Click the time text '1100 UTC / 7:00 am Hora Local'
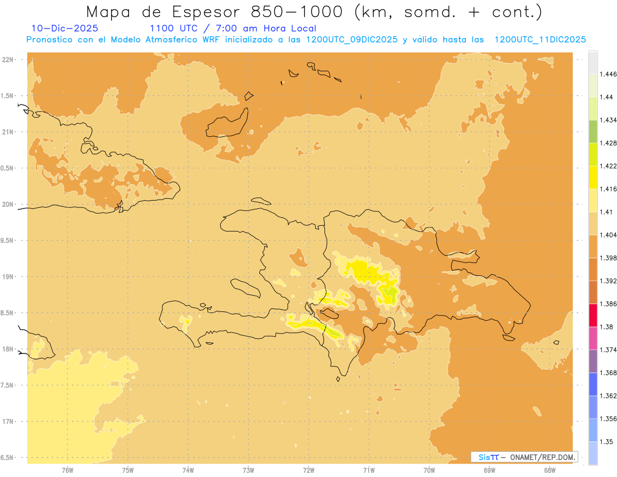 tap(233, 28)
